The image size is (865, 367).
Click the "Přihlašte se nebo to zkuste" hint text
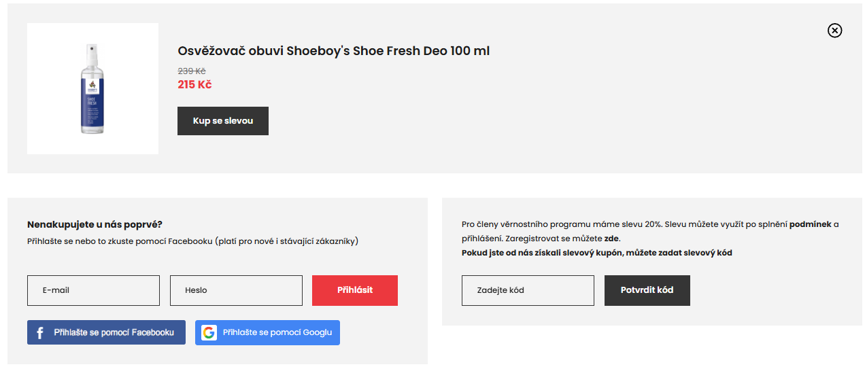tap(192, 241)
